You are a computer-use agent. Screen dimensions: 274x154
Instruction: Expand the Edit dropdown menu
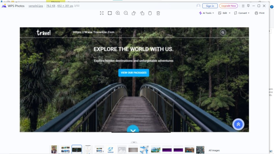coord(224,13)
